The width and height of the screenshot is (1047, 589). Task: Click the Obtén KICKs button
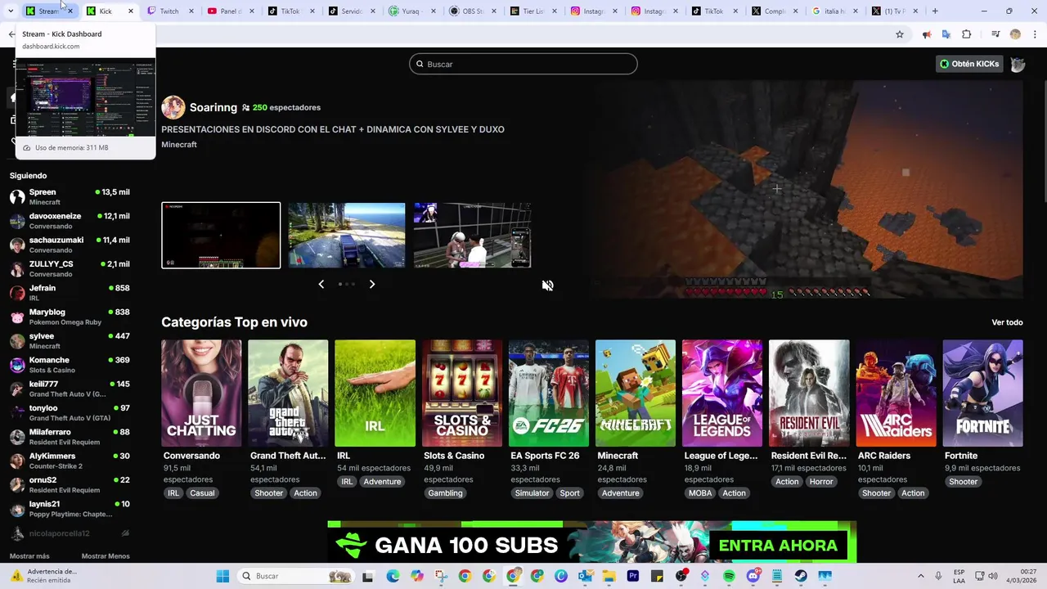[969, 64]
